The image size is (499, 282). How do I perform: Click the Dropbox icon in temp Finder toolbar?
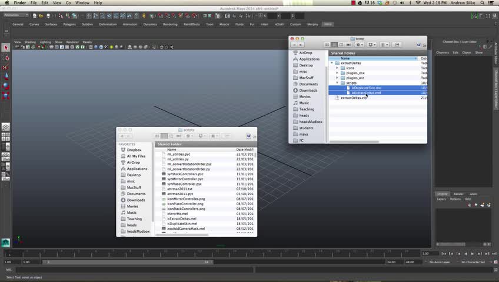[x=372, y=45]
